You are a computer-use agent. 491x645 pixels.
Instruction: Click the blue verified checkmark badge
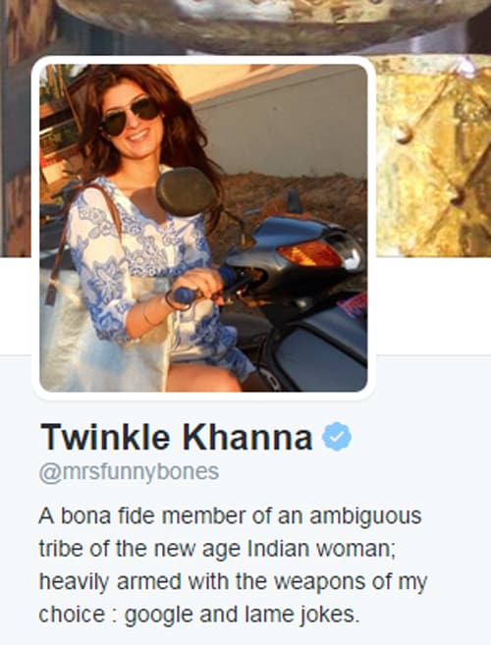point(337,437)
